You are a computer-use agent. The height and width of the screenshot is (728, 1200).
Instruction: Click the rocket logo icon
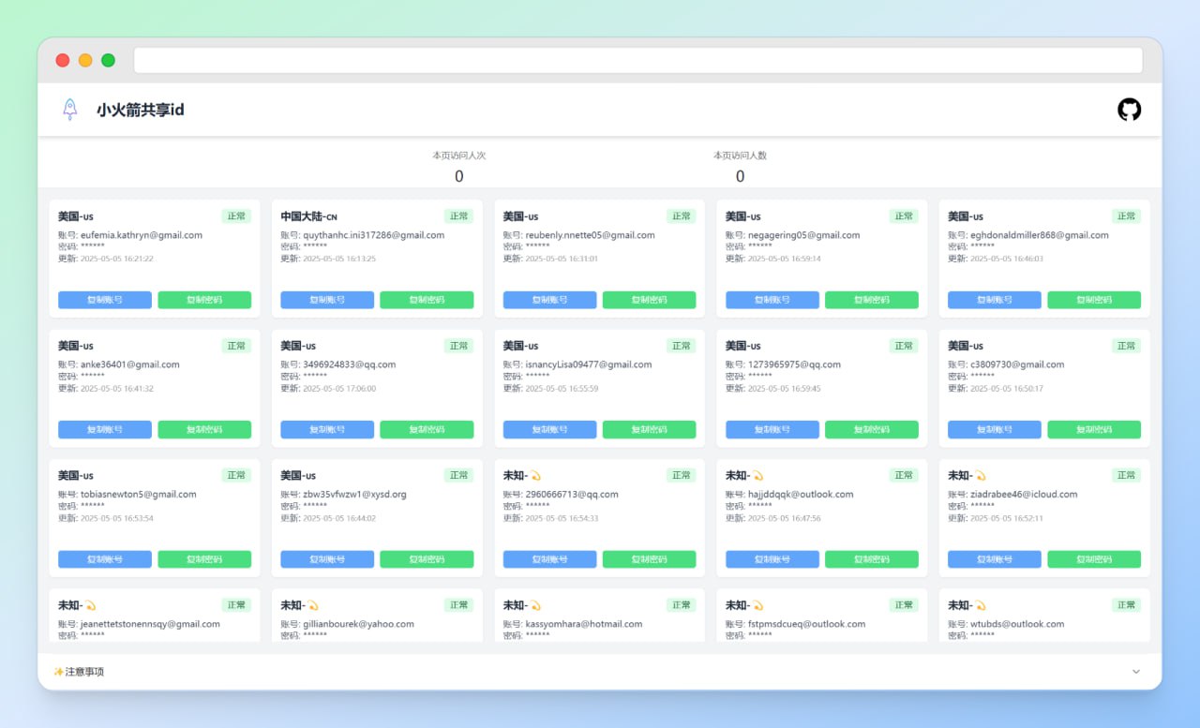(70, 110)
